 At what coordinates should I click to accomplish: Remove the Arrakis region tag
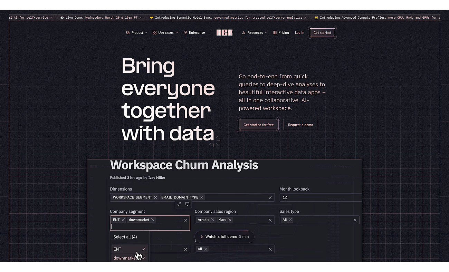pyautogui.click(x=212, y=220)
